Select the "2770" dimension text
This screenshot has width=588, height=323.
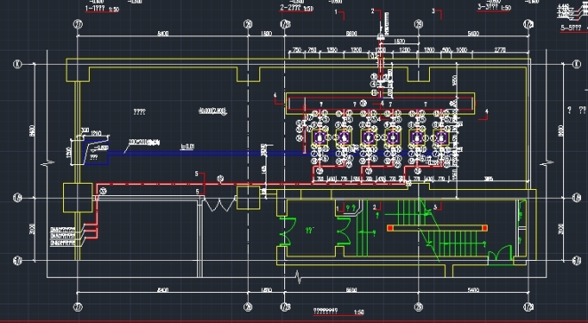500,50
